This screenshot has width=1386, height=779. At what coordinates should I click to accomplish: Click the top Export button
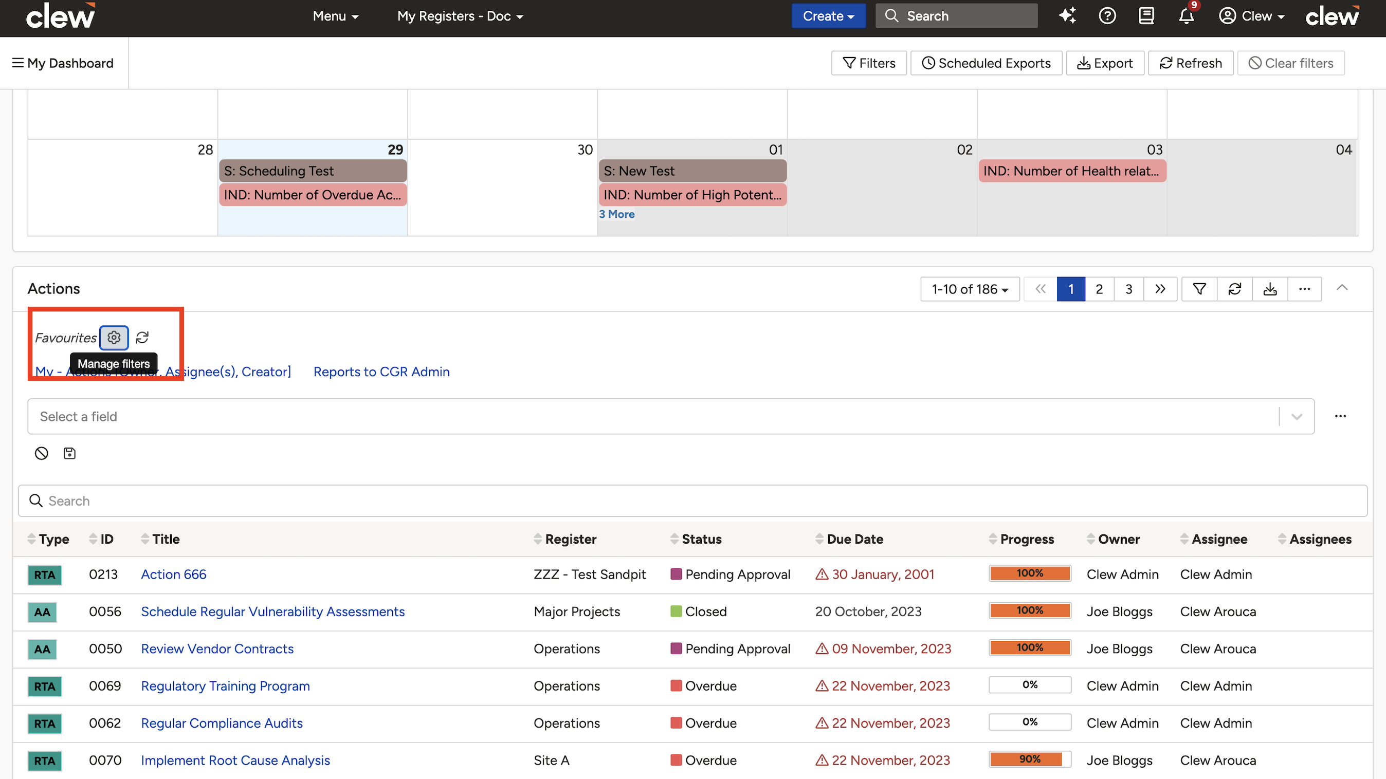[x=1105, y=63]
